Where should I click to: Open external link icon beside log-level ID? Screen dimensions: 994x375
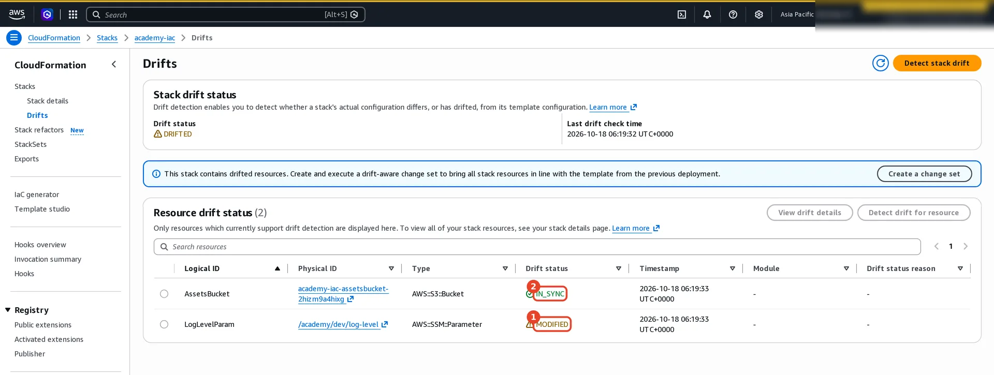click(x=385, y=324)
